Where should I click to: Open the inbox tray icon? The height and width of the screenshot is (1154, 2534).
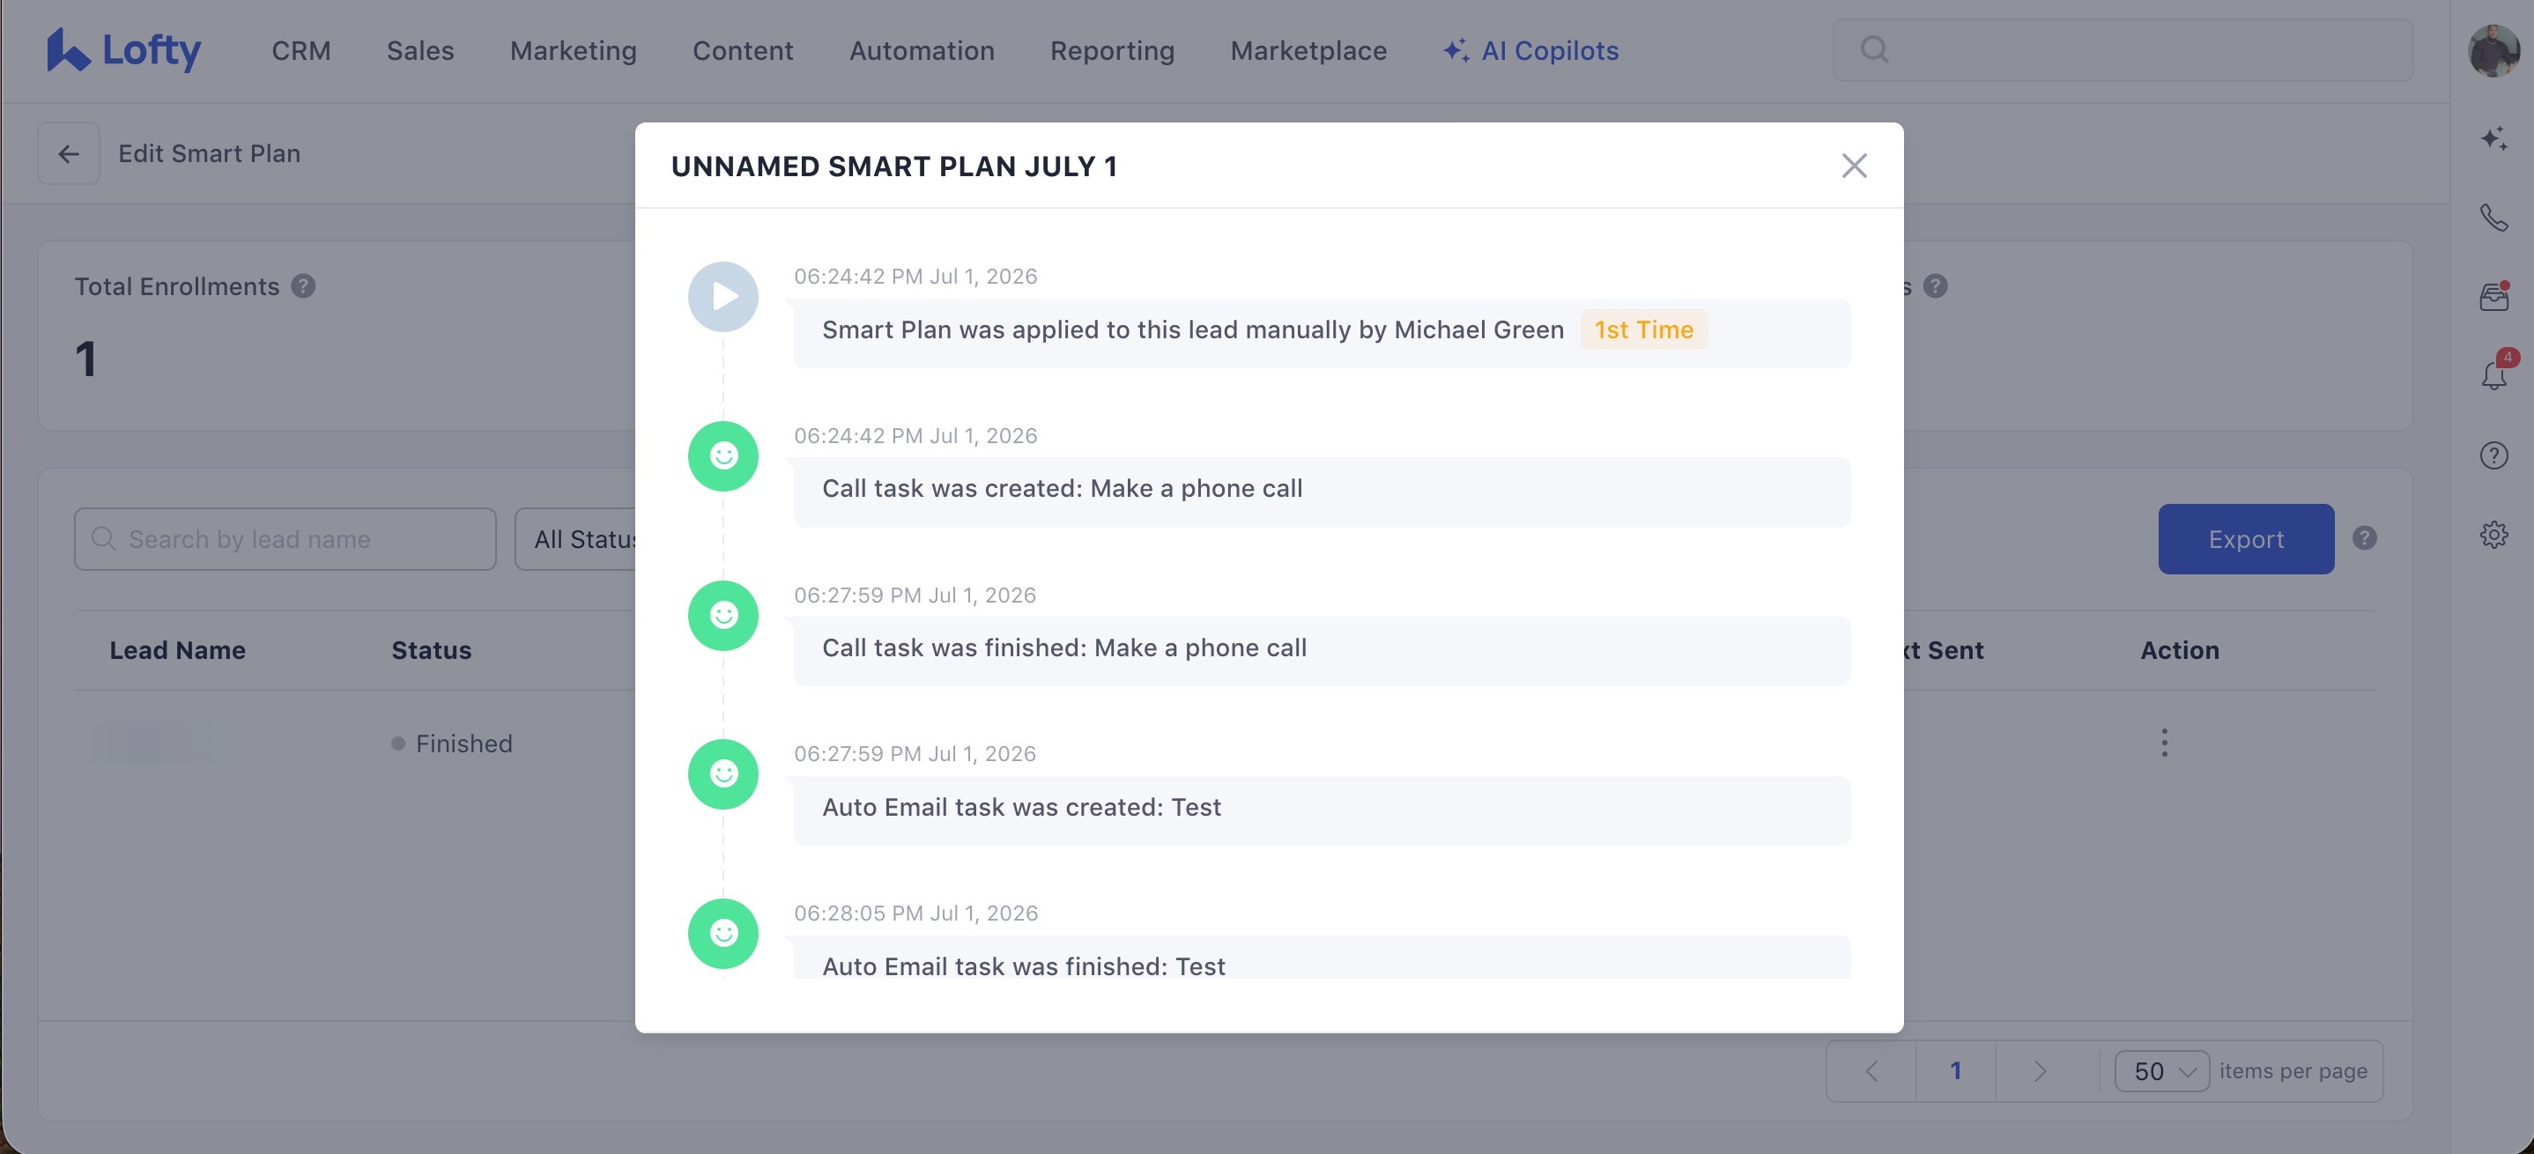pos(2493,295)
